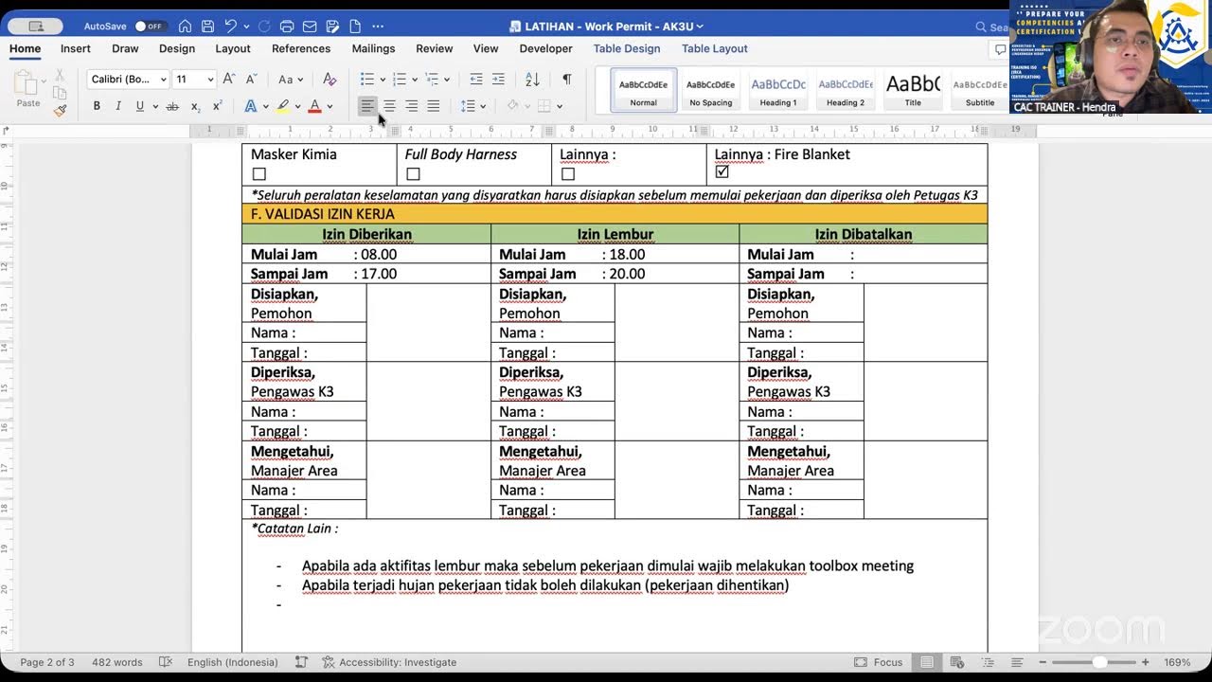
Task: Check the Full Body Harness checkbox
Action: click(x=413, y=174)
